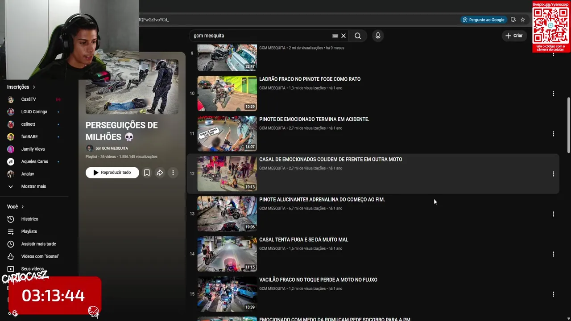Open the on-screen keyboard icon in search box

point(335,36)
